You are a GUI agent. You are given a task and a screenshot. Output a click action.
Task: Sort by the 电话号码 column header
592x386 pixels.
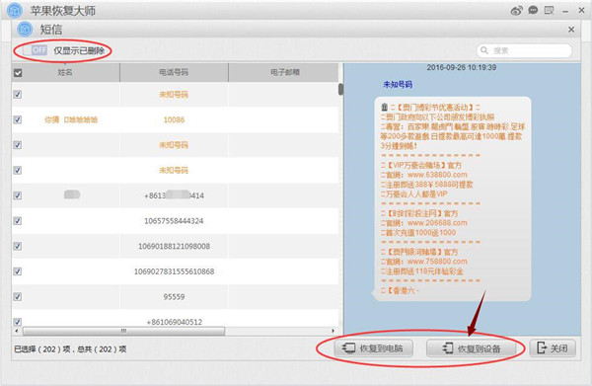174,72
